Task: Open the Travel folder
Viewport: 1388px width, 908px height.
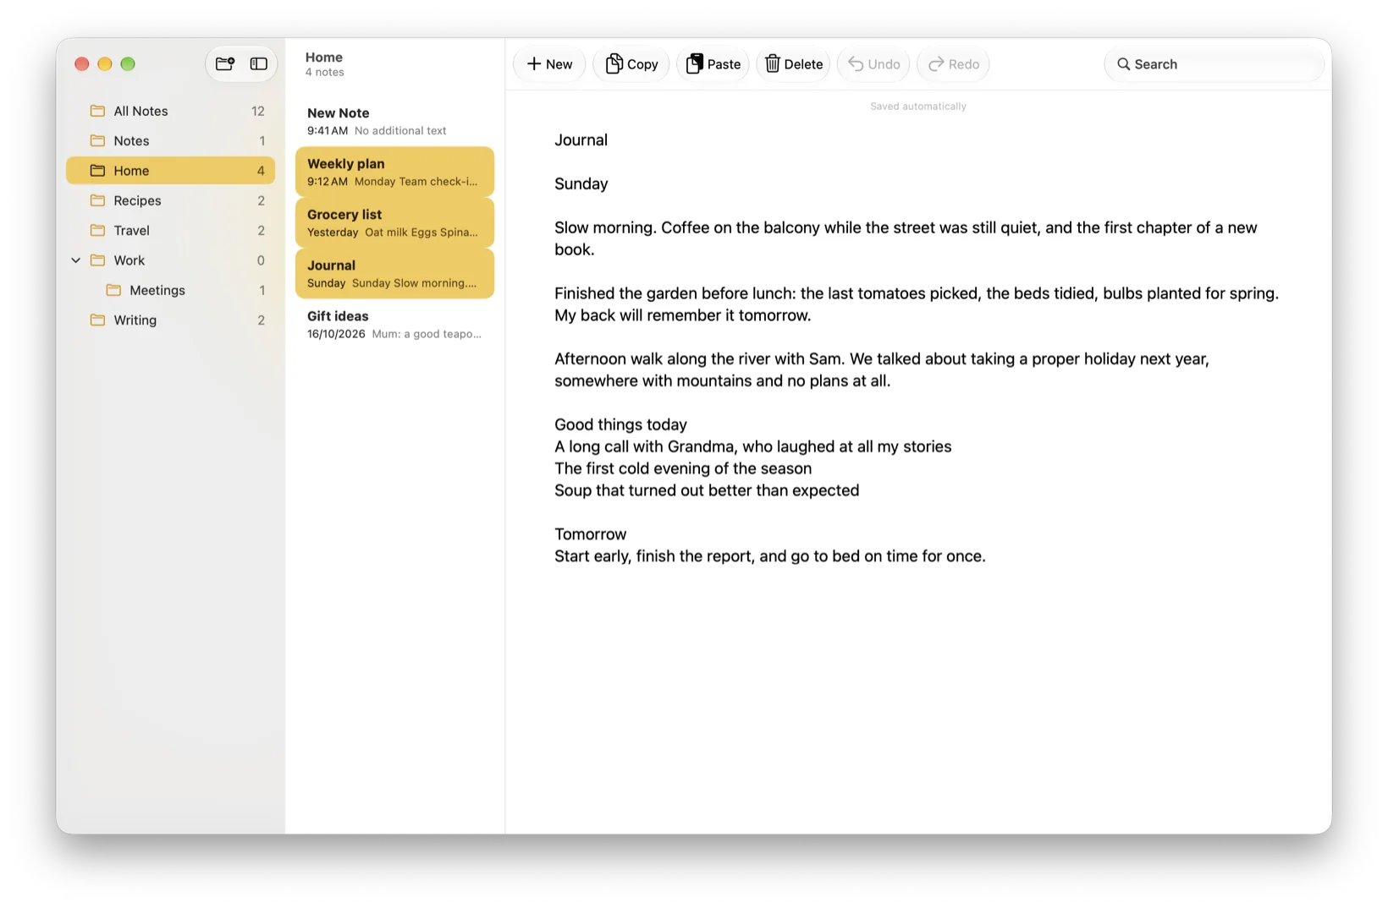Action: pos(170,230)
